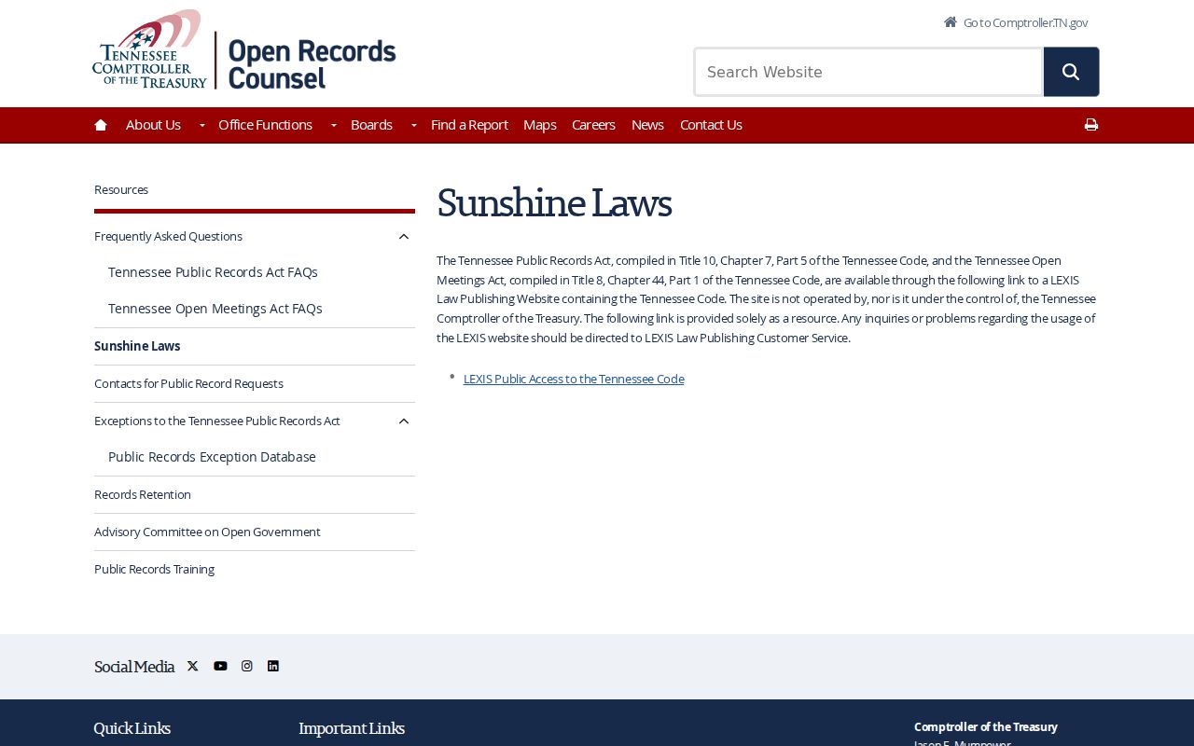1194x746 pixels.
Task: Open Tennessee Public Records Act FAQs
Action: pyautogui.click(x=213, y=272)
